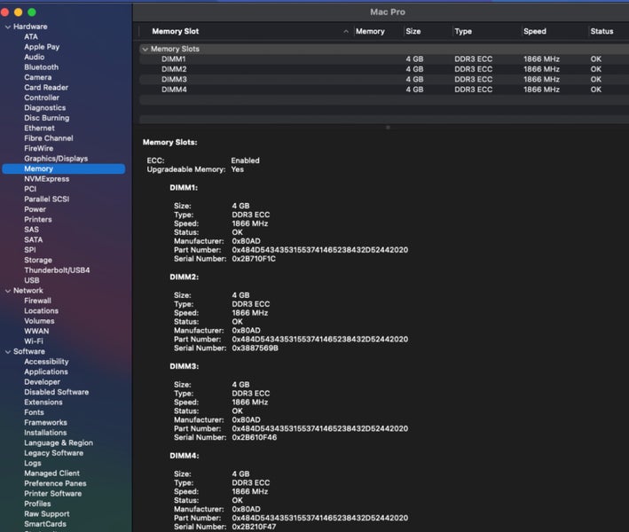Sort by Memory Slot column arrow
629x532 pixels.
[346, 31]
